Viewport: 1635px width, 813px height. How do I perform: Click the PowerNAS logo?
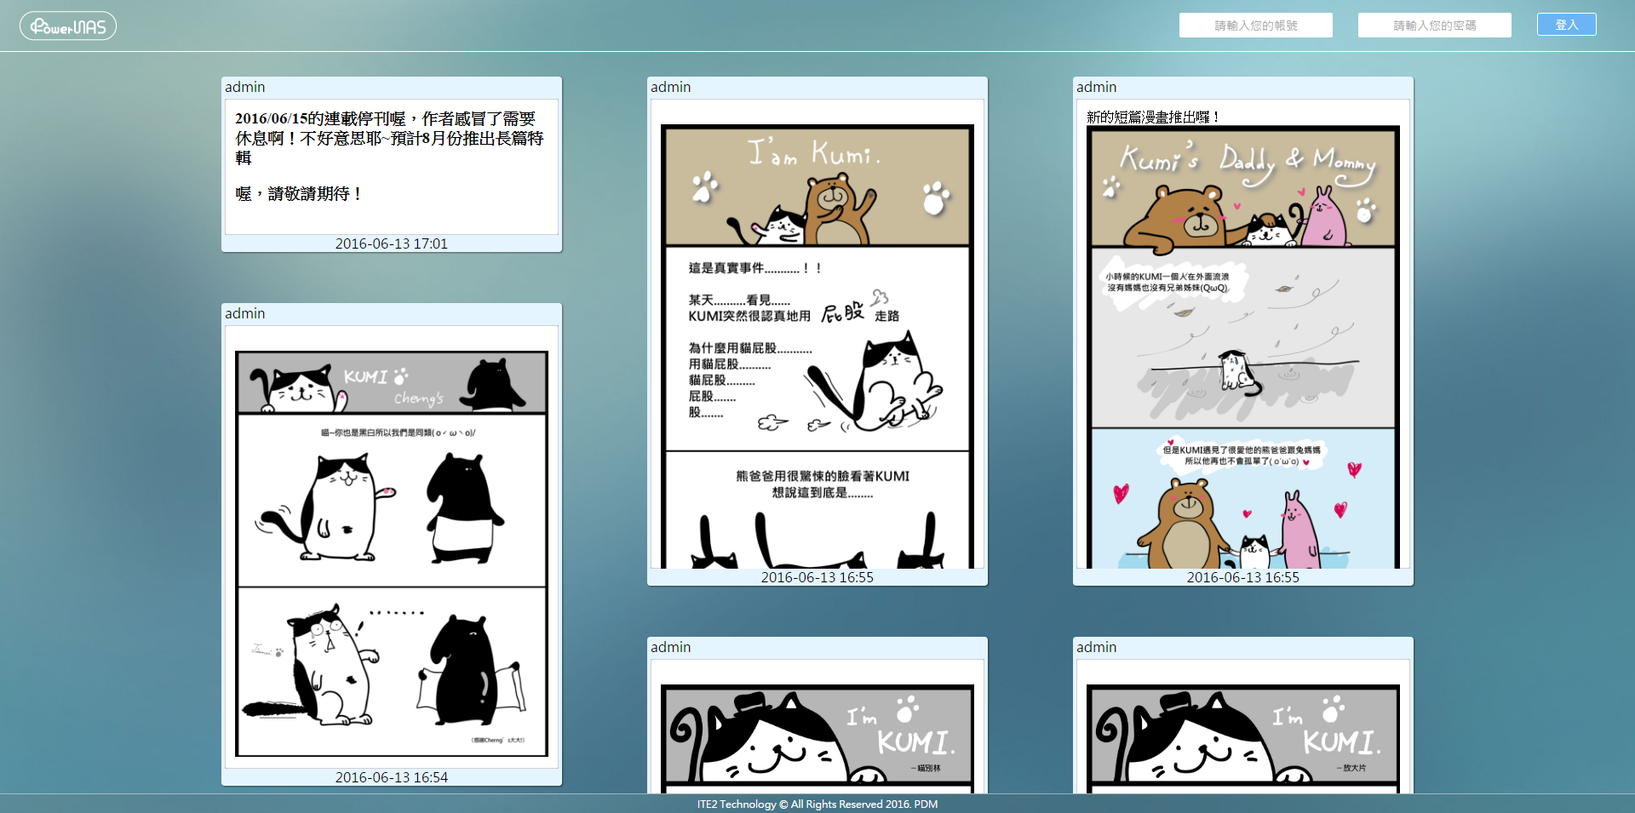tap(68, 26)
